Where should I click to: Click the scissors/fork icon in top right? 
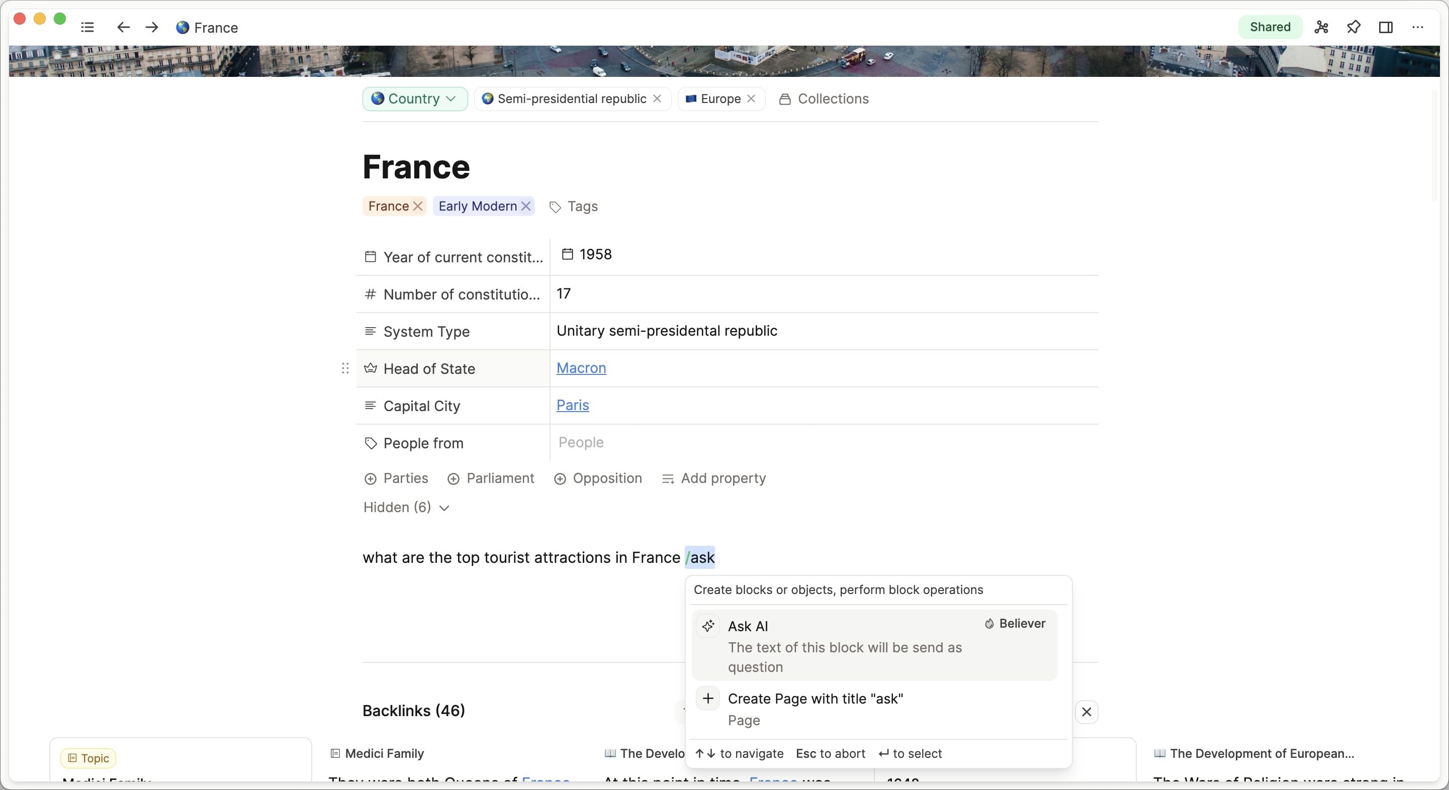[x=1321, y=26]
